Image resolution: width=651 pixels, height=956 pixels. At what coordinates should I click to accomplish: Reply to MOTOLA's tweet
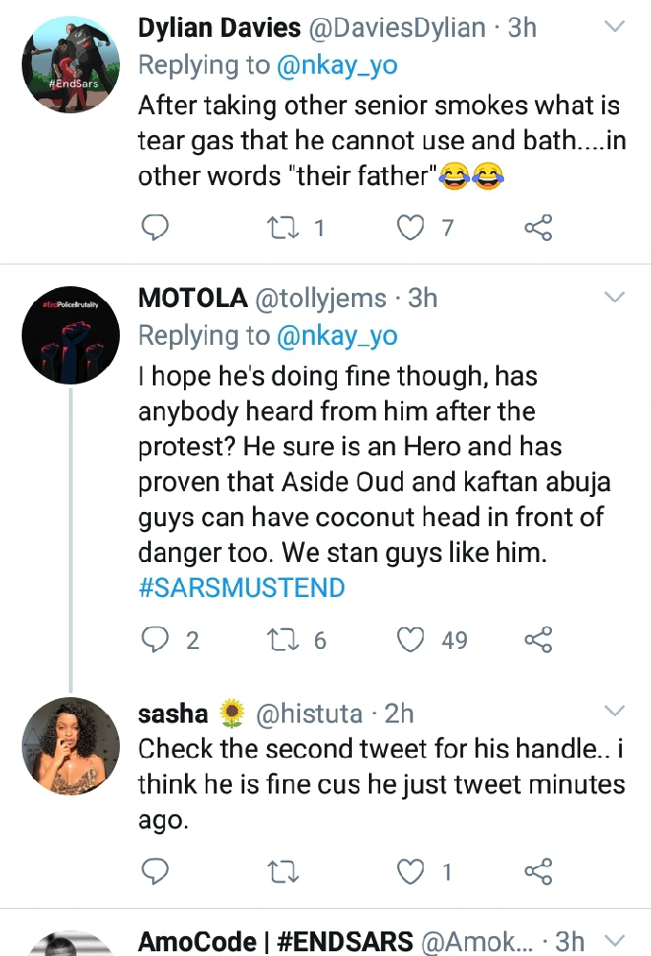pyautogui.click(x=156, y=640)
